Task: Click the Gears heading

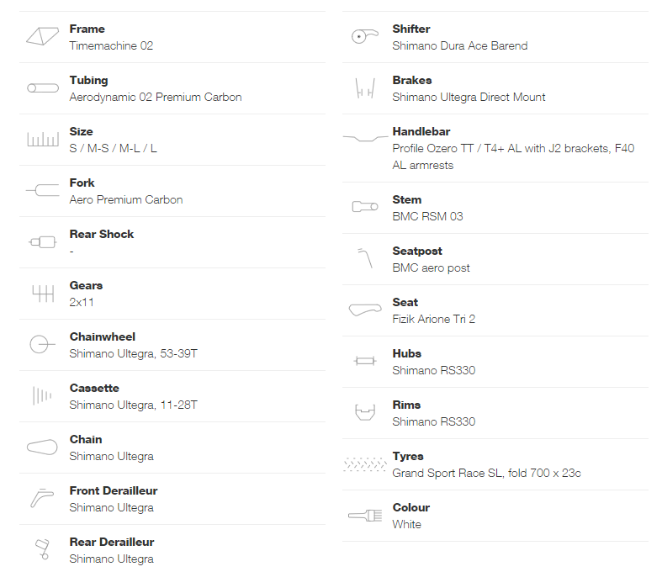Action: pyautogui.click(x=86, y=285)
